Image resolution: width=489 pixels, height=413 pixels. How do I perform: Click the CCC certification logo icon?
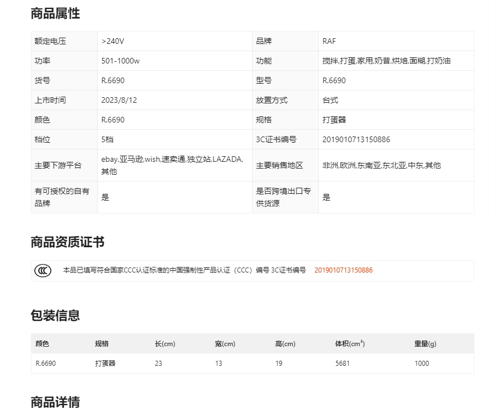point(43,270)
